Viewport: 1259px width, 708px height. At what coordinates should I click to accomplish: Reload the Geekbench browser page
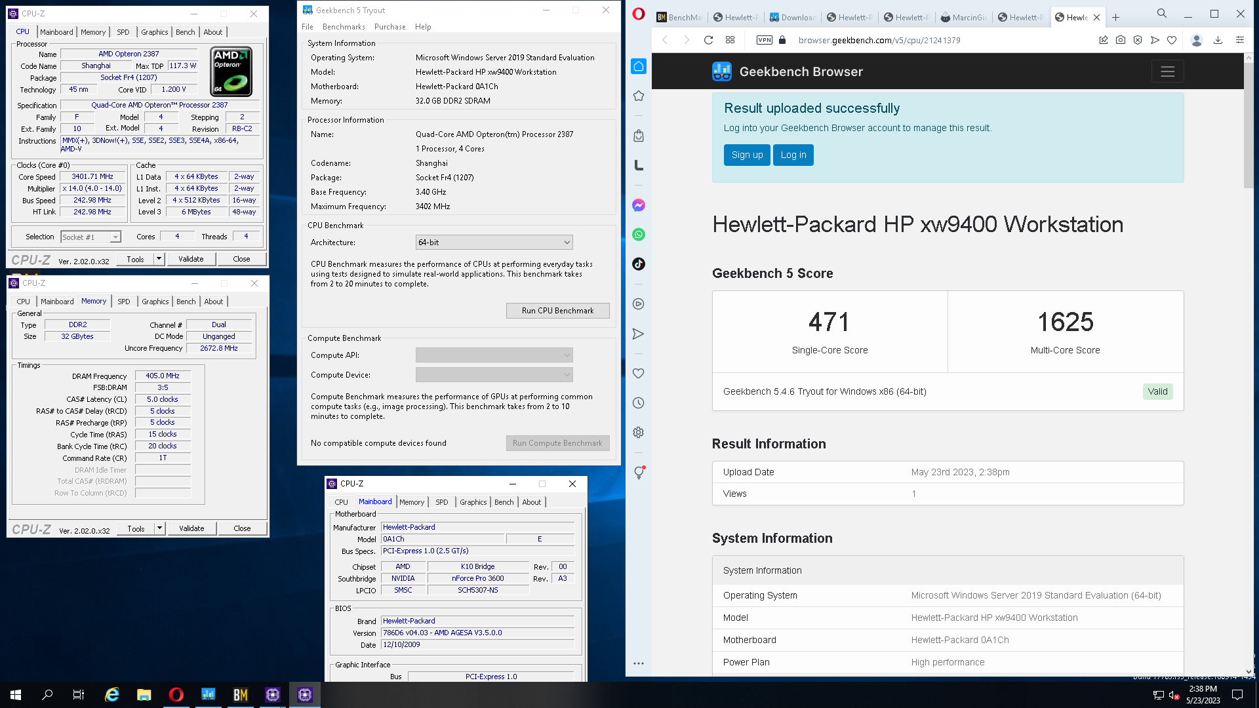708,40
